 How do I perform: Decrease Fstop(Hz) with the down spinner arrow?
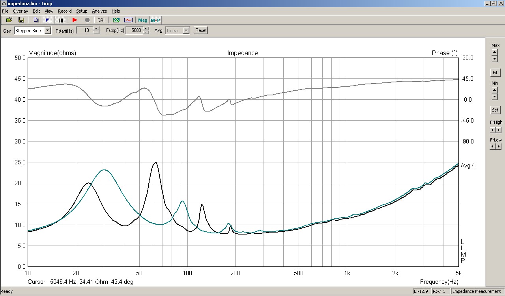(146, 32)
